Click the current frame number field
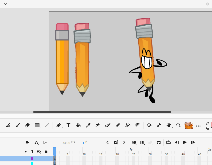This screenshot has width=212, height=165. click(83, 143)
